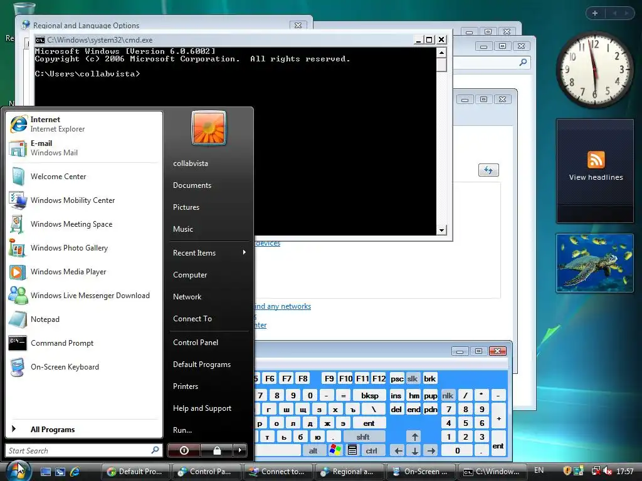
Task: Open Network from Start menu
Action: [209, 296]
